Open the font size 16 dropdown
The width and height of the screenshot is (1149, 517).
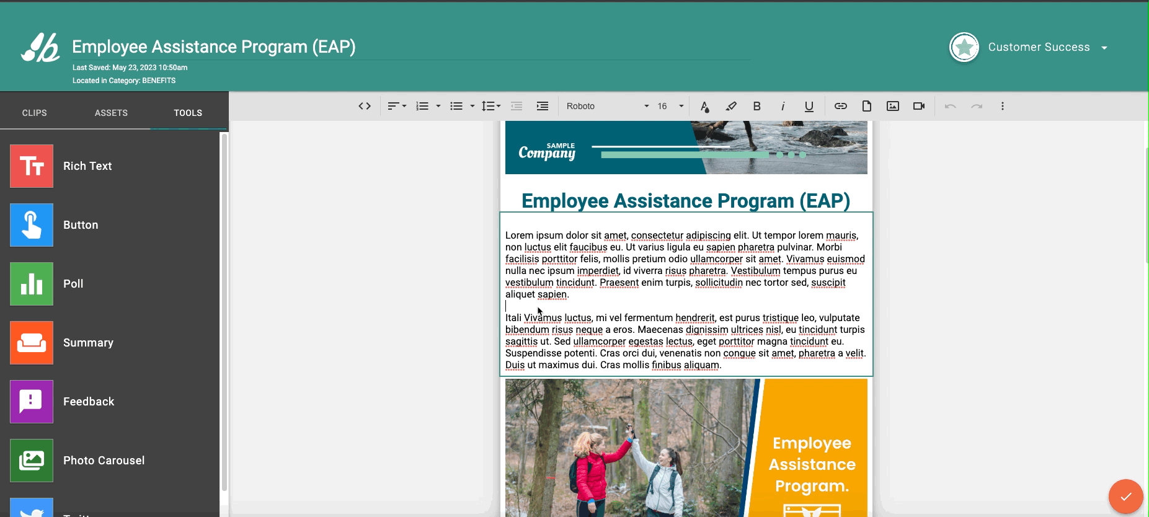coord(670,106)
